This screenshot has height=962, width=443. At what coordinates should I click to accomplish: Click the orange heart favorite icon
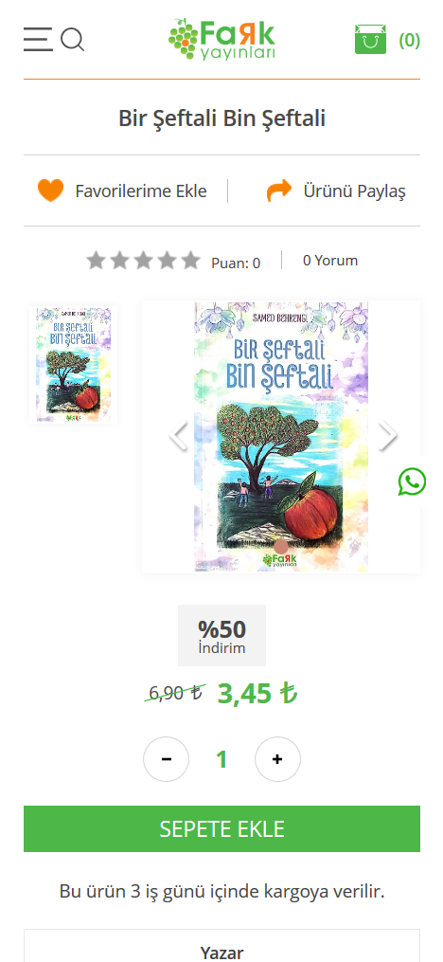[x=50, y=191]
